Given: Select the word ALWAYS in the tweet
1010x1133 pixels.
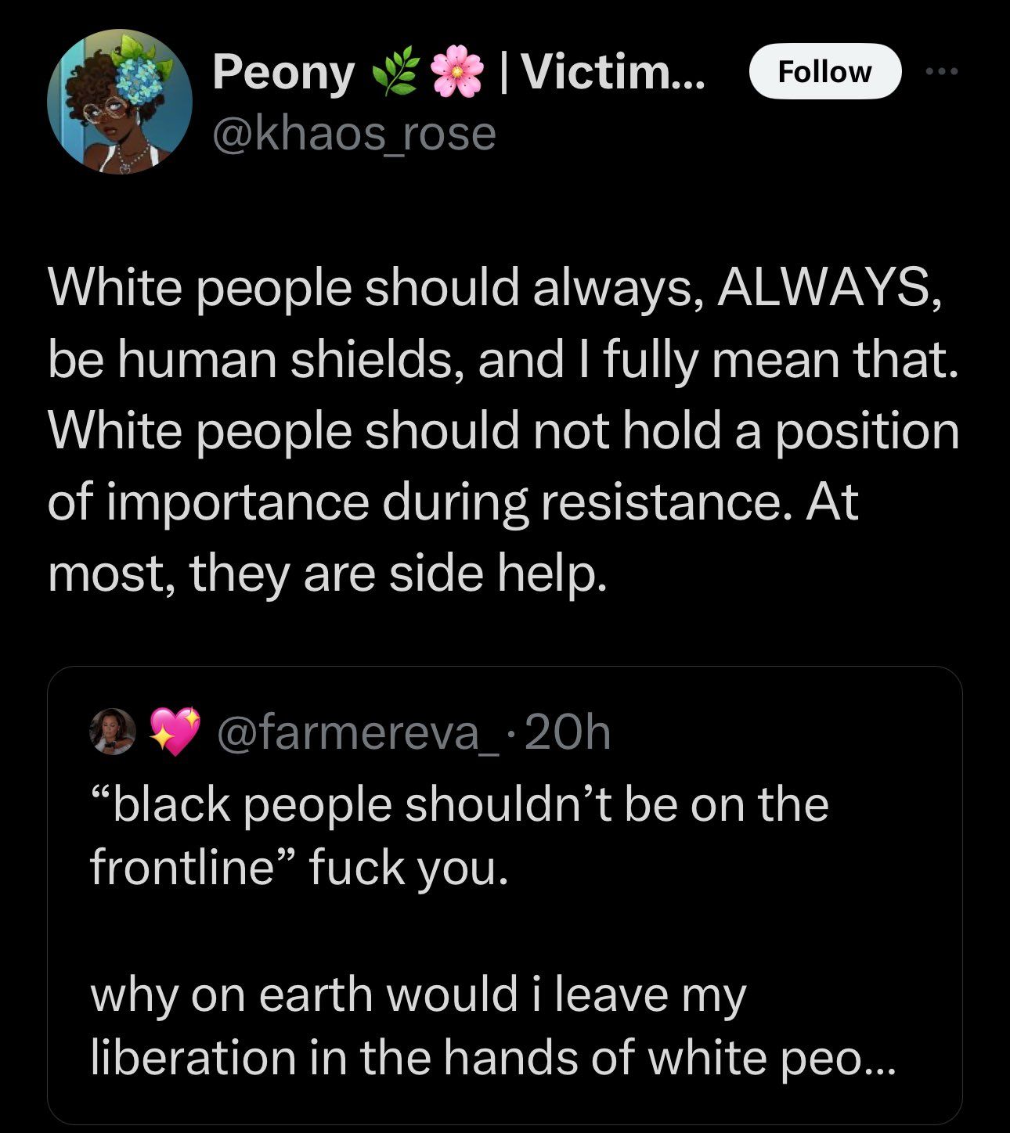Looking at the screenshot, I should click(821, 289).
